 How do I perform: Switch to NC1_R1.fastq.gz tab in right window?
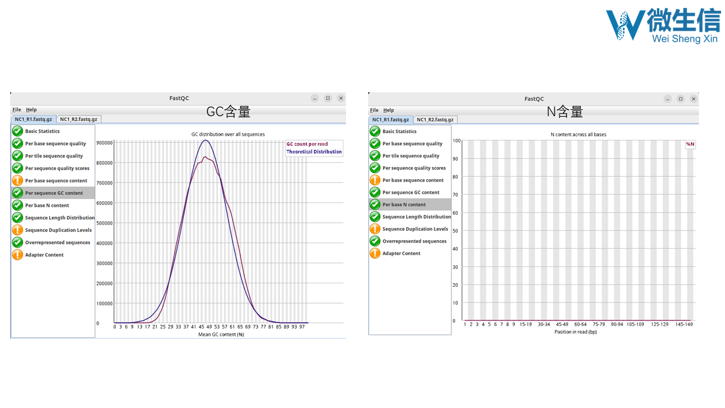point(391,120)
